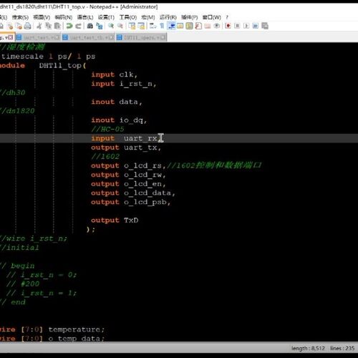Redo with the gray arrow icon
This screenshot has width=358, height=358.
click(78, 26)
